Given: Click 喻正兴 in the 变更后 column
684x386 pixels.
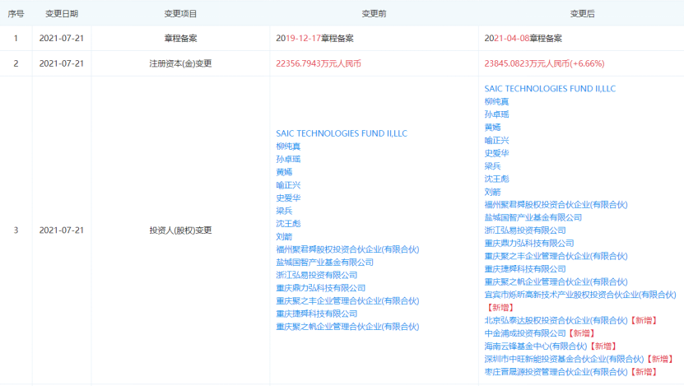Looking at the screenshot, I should pyautogui.click(x=496, y=140).
